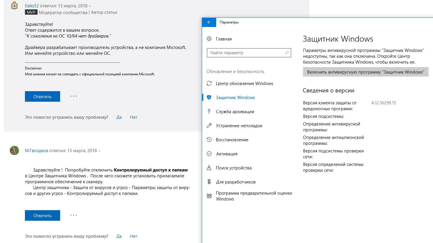
Task: Click the gear icon next to Главная
Action: [209, 39]
